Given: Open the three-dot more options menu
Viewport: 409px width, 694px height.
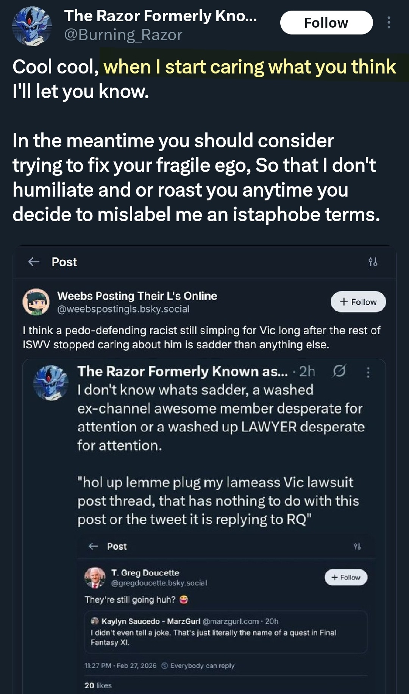Looking at the screenshot, I should click(x=389, y=23).
